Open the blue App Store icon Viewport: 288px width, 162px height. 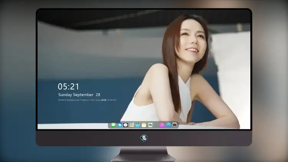pos(169,125)
